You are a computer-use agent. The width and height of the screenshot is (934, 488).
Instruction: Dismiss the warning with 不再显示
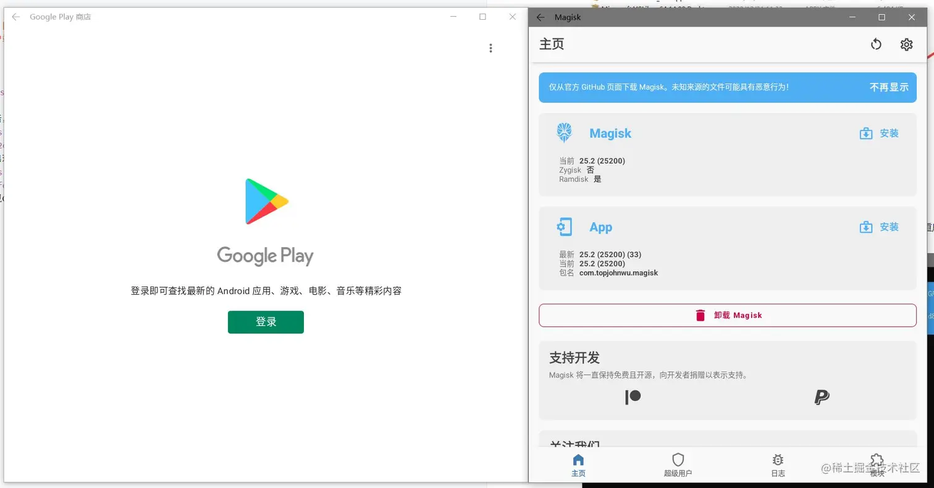pyautogui.click(x=889, y=87)
